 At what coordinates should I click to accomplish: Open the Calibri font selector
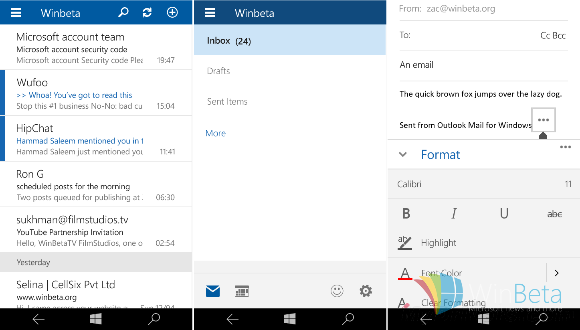410,184
